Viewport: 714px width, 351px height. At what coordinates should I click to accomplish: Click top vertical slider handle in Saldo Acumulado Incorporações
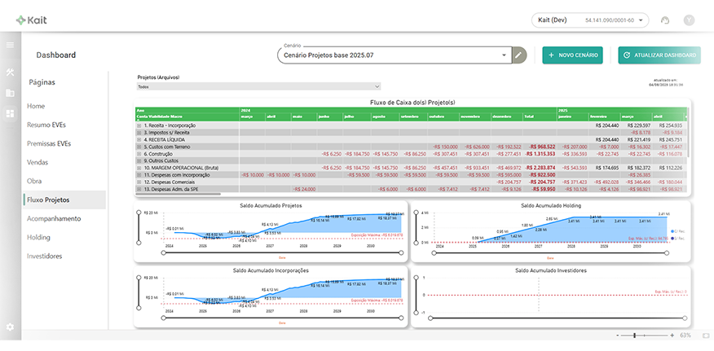tap(139, 277)
